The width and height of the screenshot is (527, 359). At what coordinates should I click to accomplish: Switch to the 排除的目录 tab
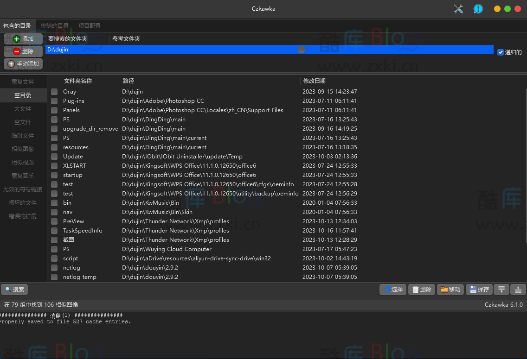coord(54,26)
